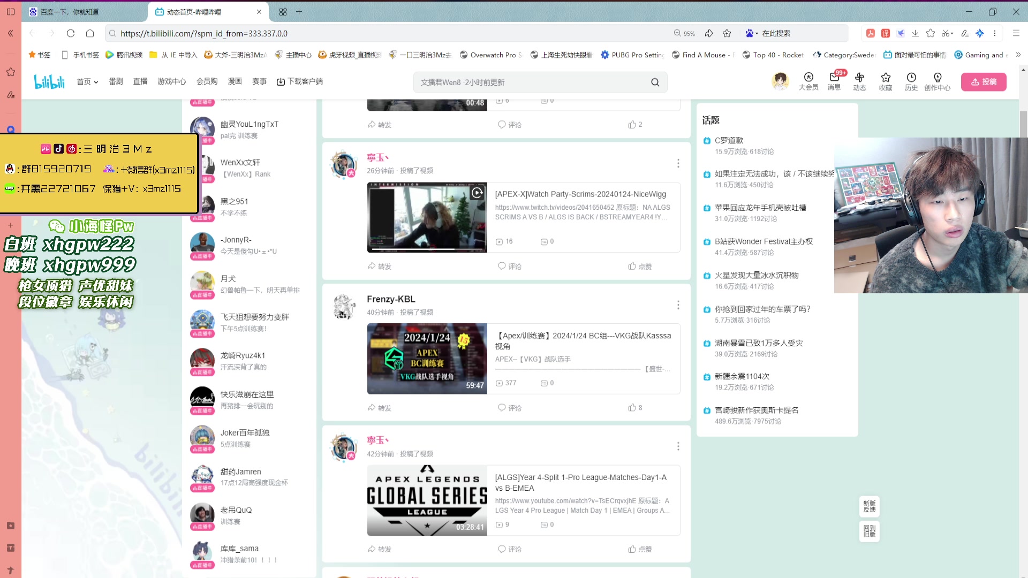Bookmark this page with address bar star
This screenshot has width=1028, height=578.
click(727, 33)
